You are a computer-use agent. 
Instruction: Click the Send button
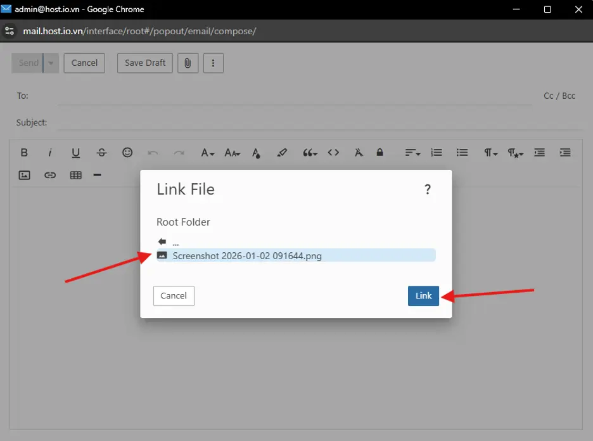pyautogui.click(x=27, y=63)
